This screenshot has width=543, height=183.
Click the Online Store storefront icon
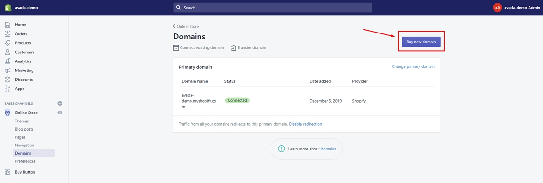[8, 113]
